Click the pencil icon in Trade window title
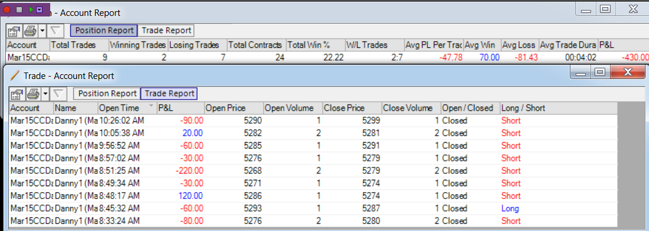 coord(15,75)
